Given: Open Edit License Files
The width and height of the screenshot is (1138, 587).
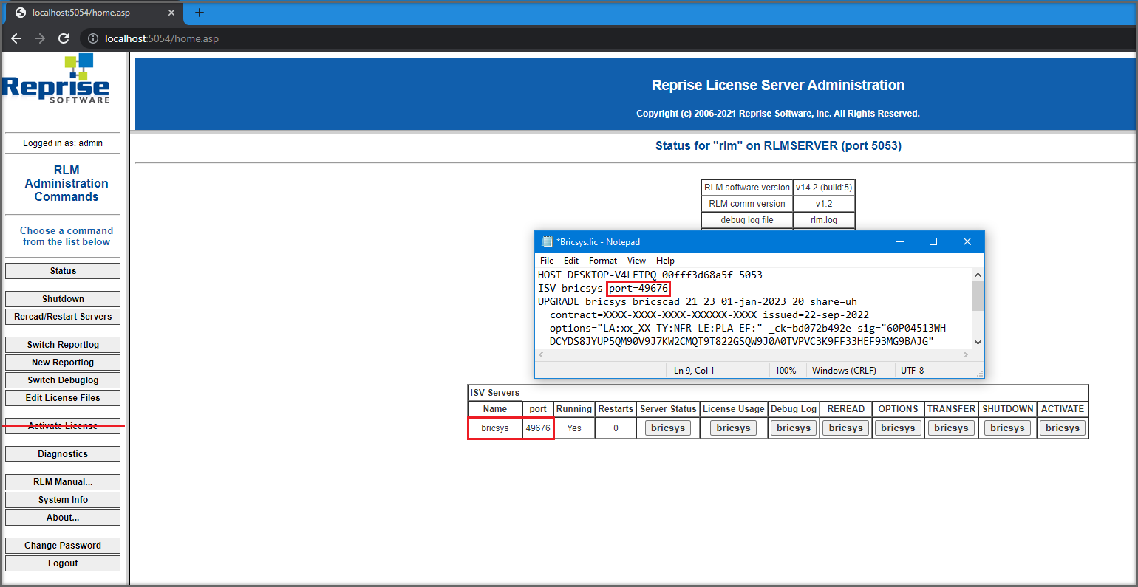Looking at the screenshot, I should pos(62,397).
